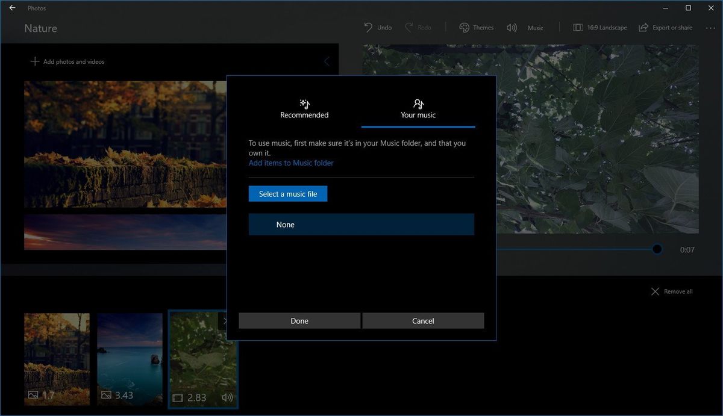Open the Add items to Music folder link

tap(291, 163)
